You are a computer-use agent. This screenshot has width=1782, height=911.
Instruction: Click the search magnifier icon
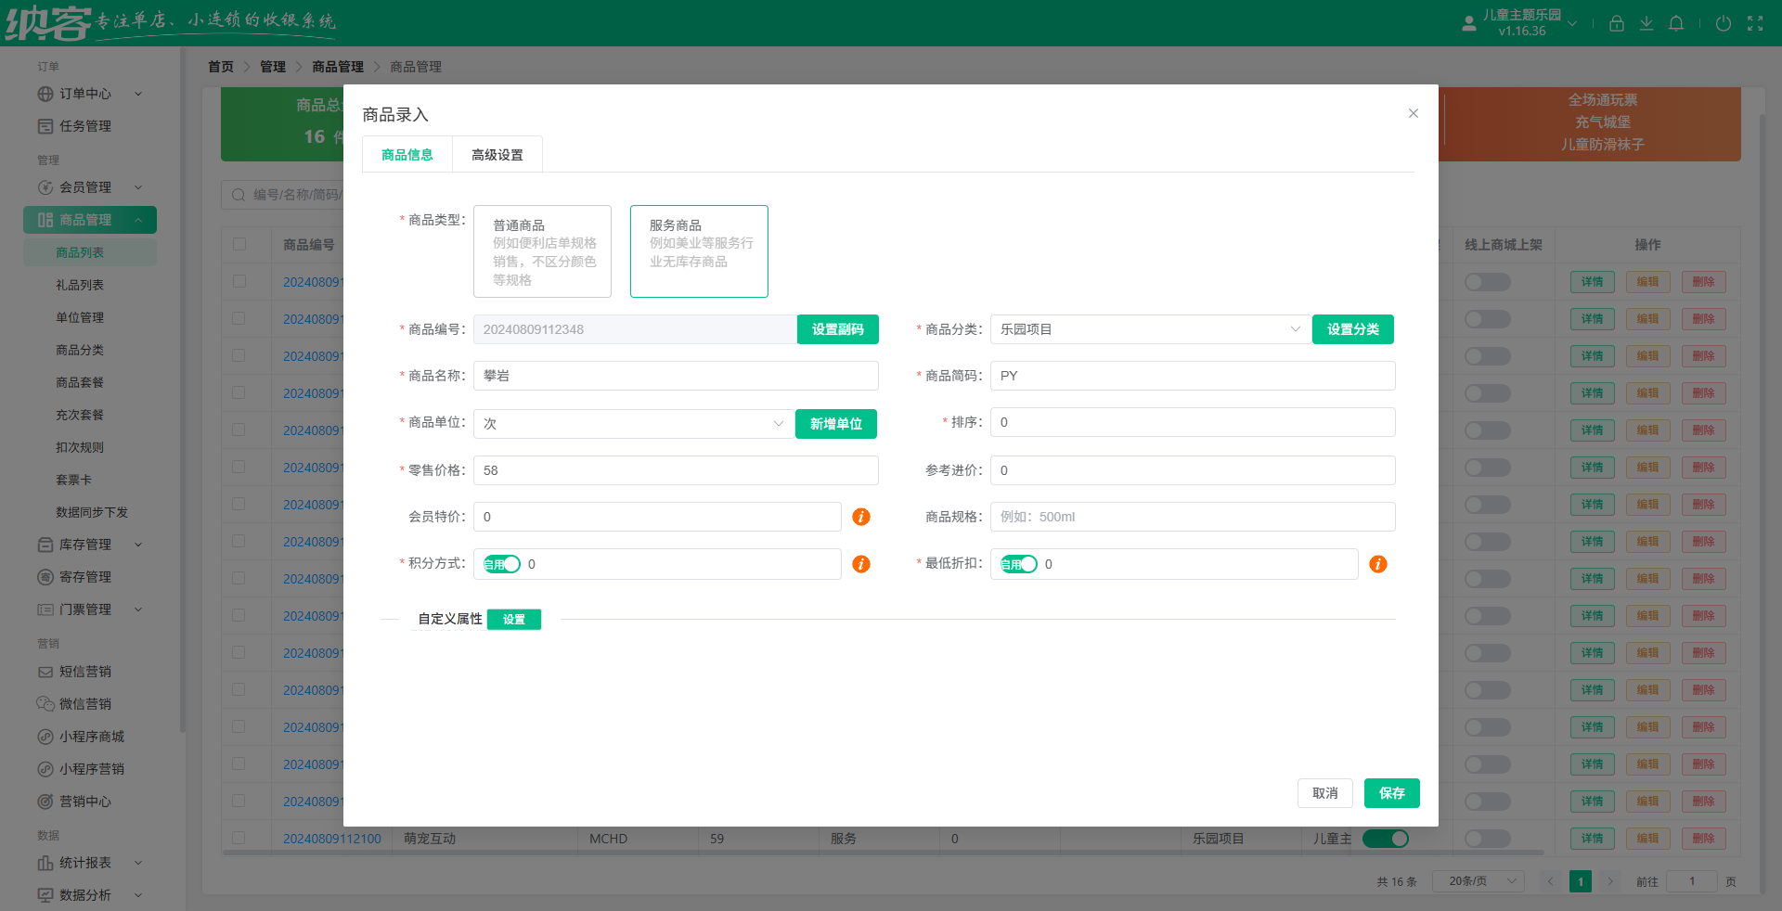(x=239, y=195)
